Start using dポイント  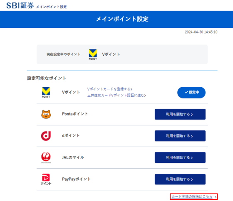(180, 136)
